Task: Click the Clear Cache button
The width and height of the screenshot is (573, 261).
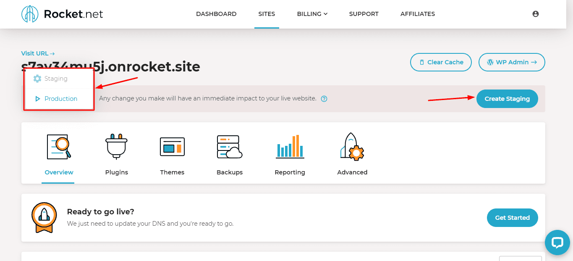Action: pos(441,62)
